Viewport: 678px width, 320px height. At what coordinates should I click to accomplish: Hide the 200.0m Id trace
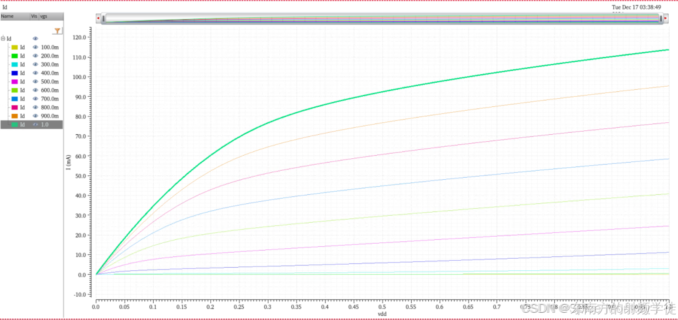click(35, 56)
